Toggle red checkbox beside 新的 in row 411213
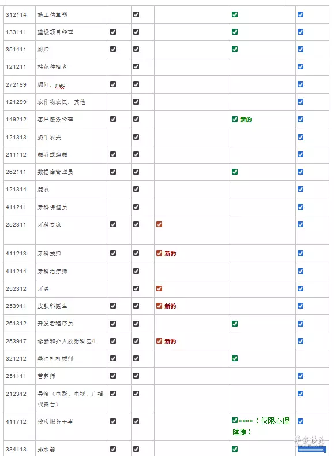The width and height of the screenshot is (334, 456). [159, 253]
